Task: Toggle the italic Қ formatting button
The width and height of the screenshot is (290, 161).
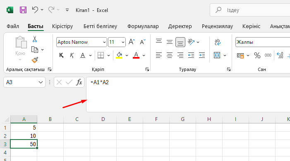Action: click(x=72, y=55)
